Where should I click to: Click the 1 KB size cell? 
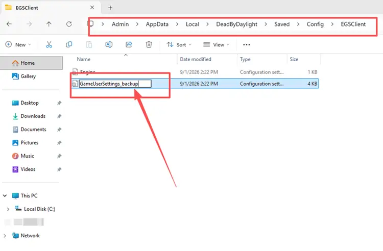pyautogui.click(x=313, y=72)
